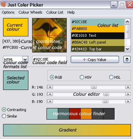This screenshot has height=139, width=133.
Task: Click the Copy Value button
Action: click(x=95, y=60)
